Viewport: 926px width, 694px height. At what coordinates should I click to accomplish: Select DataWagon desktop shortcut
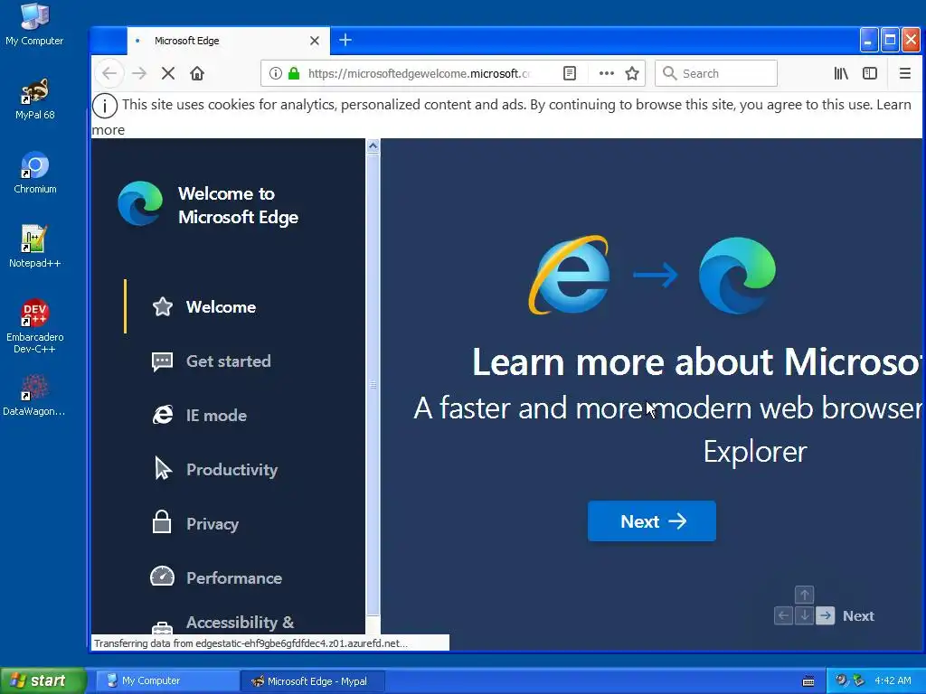[35, 396]
